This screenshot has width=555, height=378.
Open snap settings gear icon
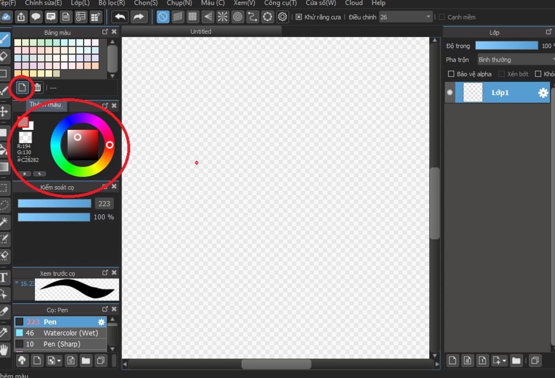coord(282,17)
